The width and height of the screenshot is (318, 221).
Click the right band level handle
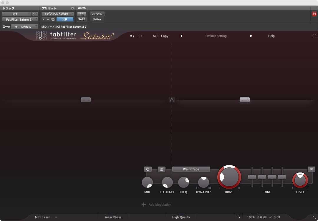click(245, 100)
